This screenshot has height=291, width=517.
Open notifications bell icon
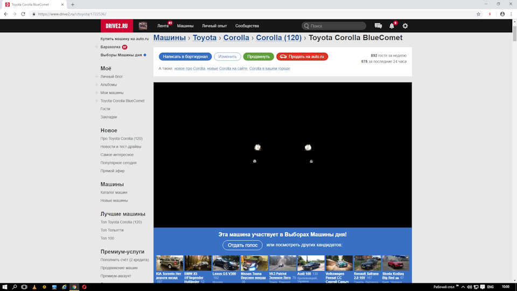pos(392,26)
